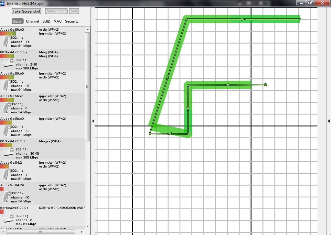Viewport: 331px width, 235px height.
Task: Click the Take Screenshot button
Action: [27, 11]
